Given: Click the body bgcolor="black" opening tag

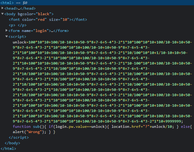Looking at the screenshot, I should tap(29, 14).
